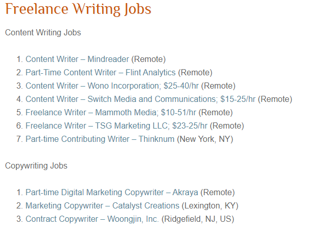Open the Content Writer – Mindreader link

77,59
